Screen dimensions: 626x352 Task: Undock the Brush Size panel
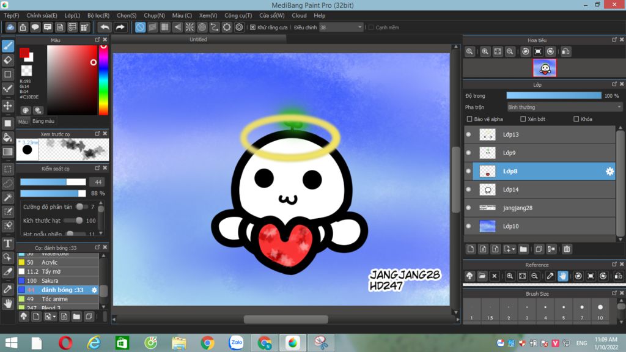(x=614, y=293)
